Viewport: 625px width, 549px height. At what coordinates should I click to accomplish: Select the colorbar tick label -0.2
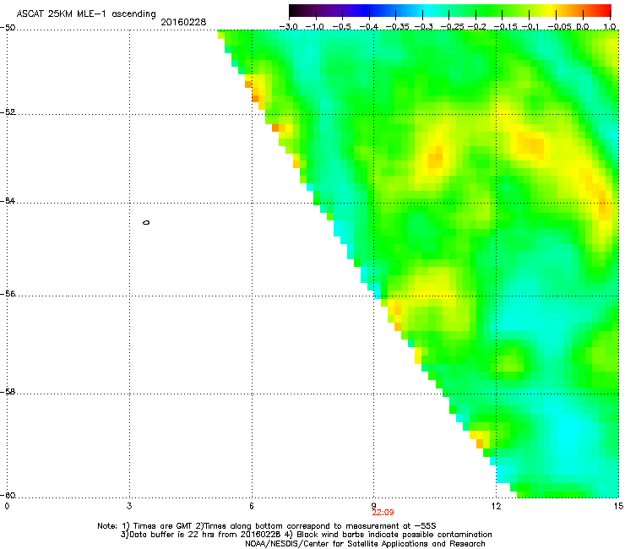(x=476, y=27)
